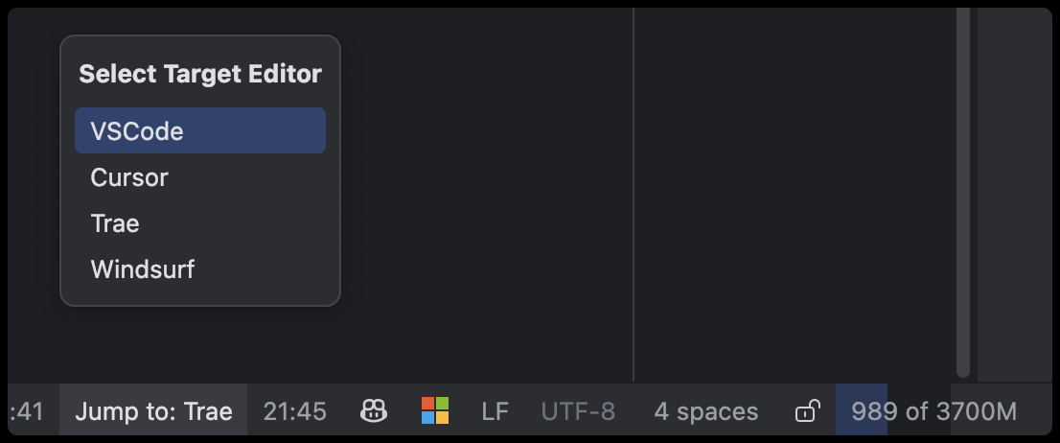The image size is (1060, 443).
Task: Focus the right editor pane
Action: coord(795,192)
